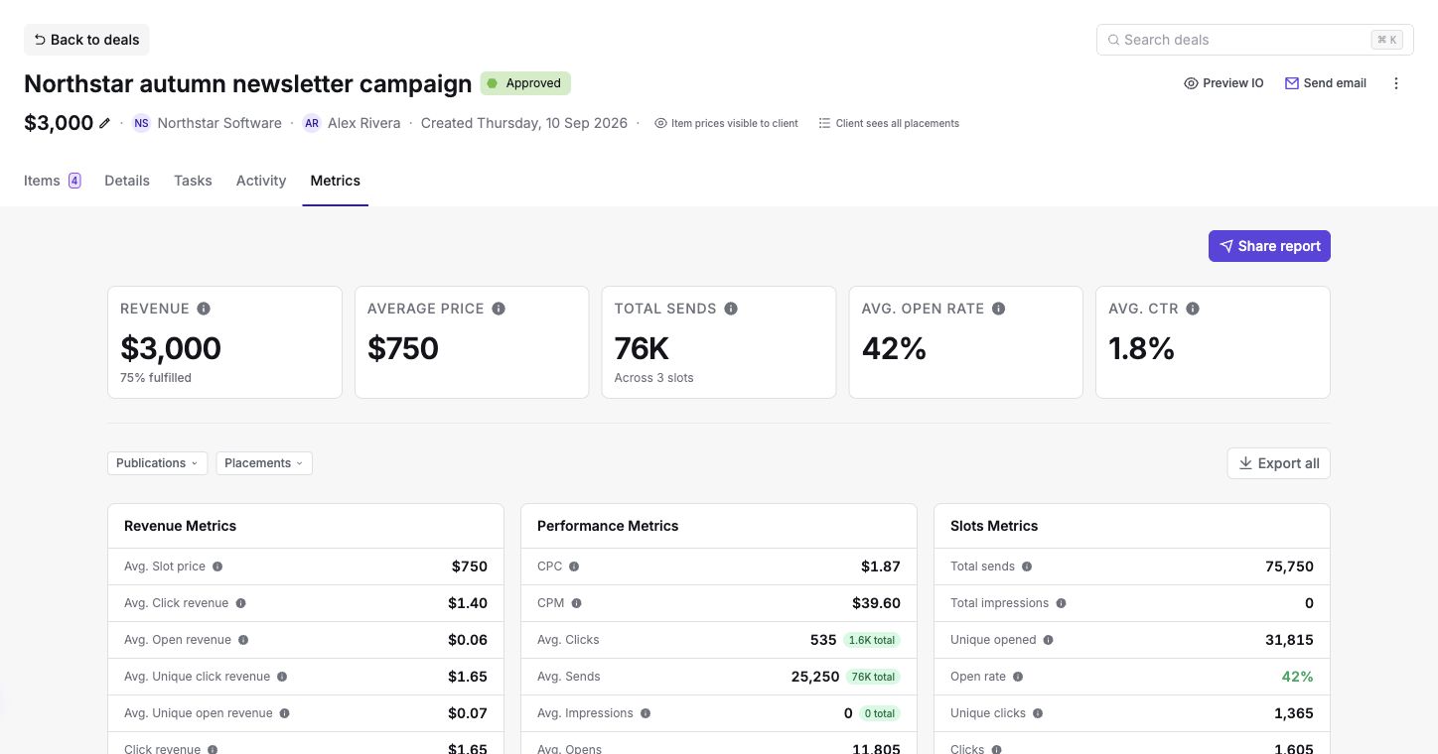This screenshot has width=1438, height=754.
Task: Open Preview IO
Action: coord(1223,83)
